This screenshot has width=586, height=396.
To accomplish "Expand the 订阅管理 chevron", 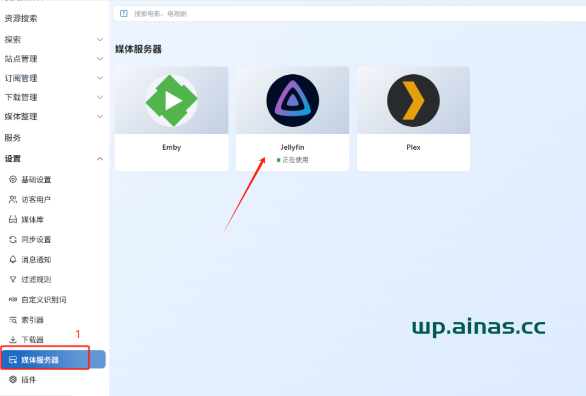I will (x=100, y=78).
